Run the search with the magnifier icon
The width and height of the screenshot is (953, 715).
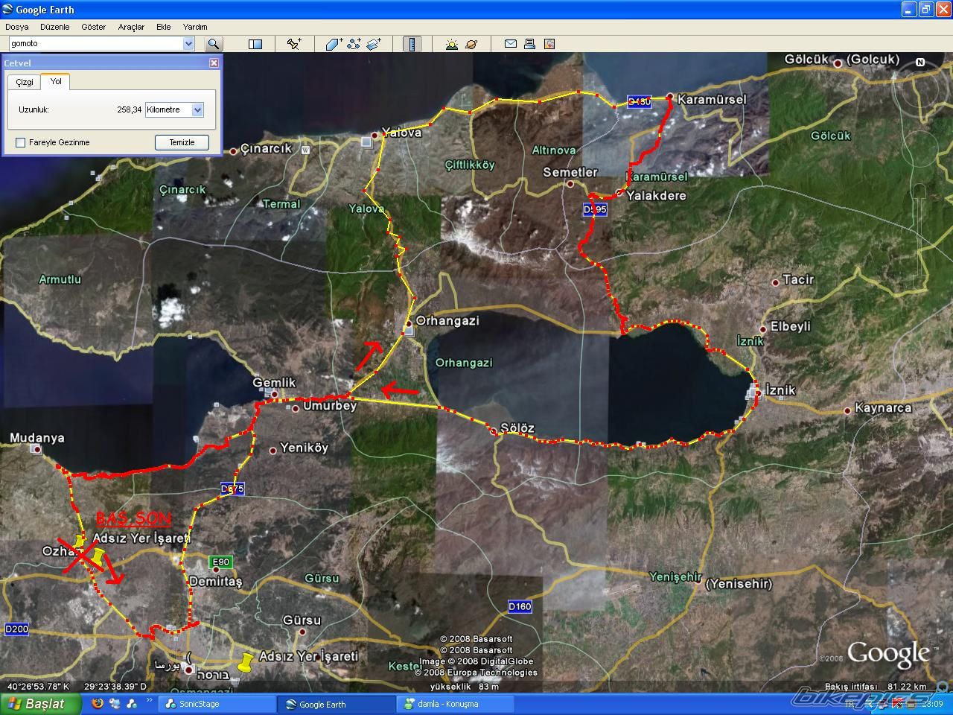point(214,44)
